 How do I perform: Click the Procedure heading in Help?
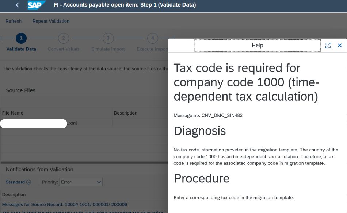coord(201,178)
